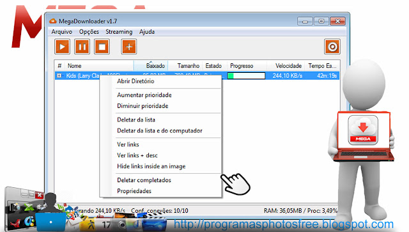
Task: Close the MegaDownloader window
Action: coord(338,21)
